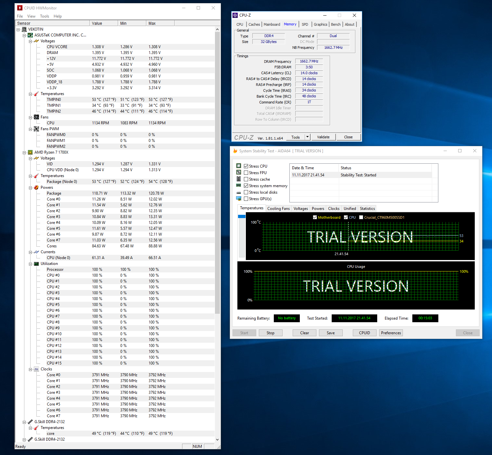Viewport: 492px width, 455px height.
Task: Click the first G.Skill DDR4-2132 memory icon
Action: coord(30,422)
